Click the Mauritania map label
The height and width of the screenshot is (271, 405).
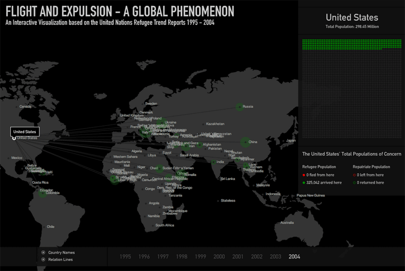(122, 162)
